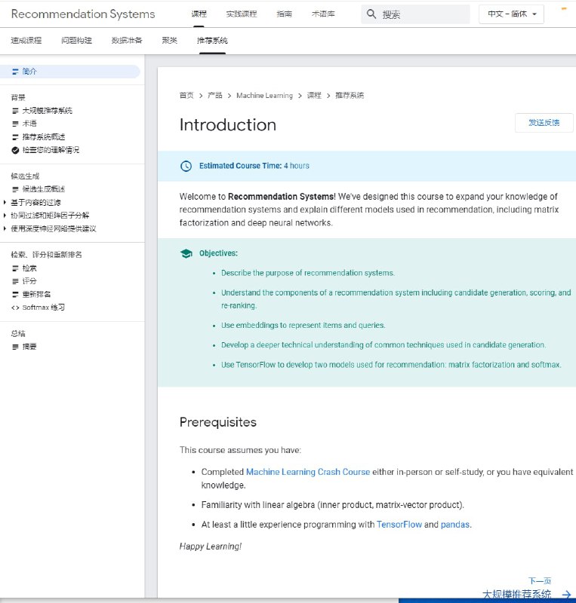
Task: Click the article icon beside 评分
Action: [15, 281]
